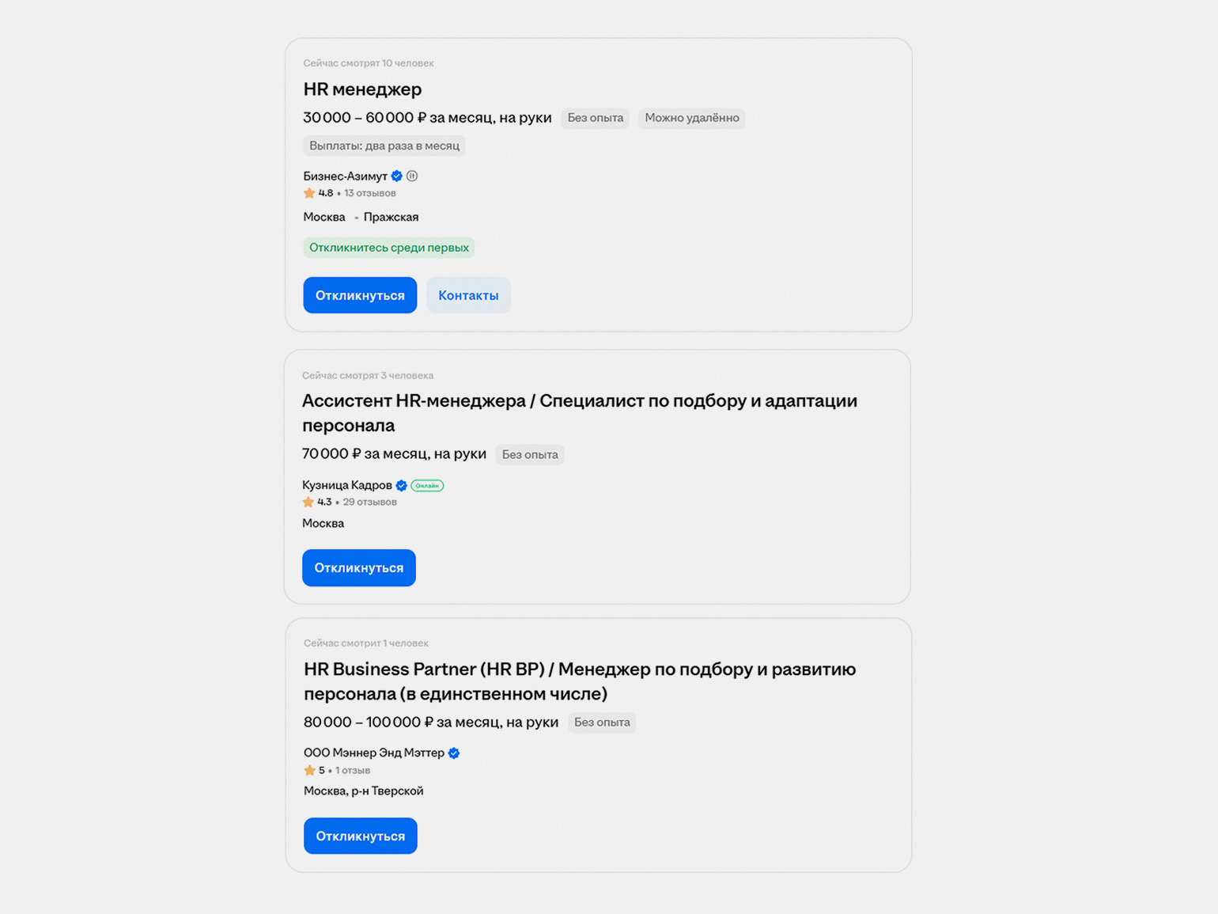Screen dimensions: 1218x914
Task: Apply to the HR Business Partner vacancy
Action: (x=361, y=836)
